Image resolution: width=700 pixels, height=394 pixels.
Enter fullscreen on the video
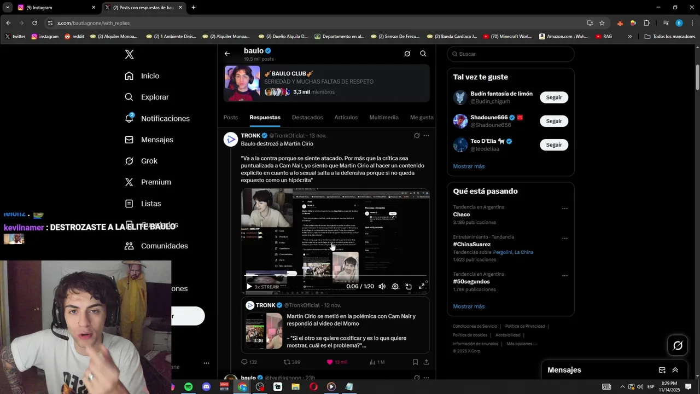[422, 287]
